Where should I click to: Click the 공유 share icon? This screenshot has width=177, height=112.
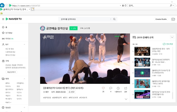[x=126, y=88]
